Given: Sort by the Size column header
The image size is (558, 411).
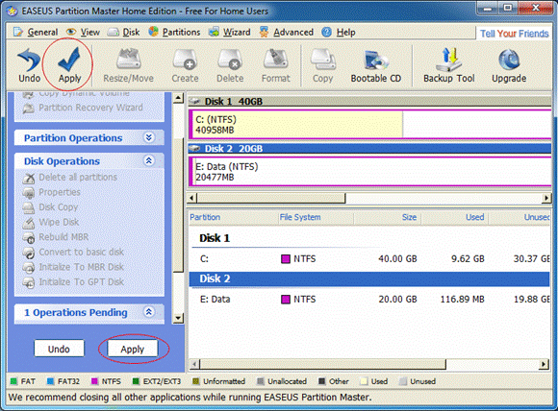Looking at the screenshot, I should click(x=387, y=217).
